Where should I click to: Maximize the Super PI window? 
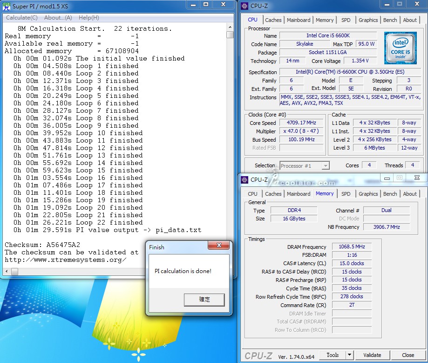(x=206, y=5)
